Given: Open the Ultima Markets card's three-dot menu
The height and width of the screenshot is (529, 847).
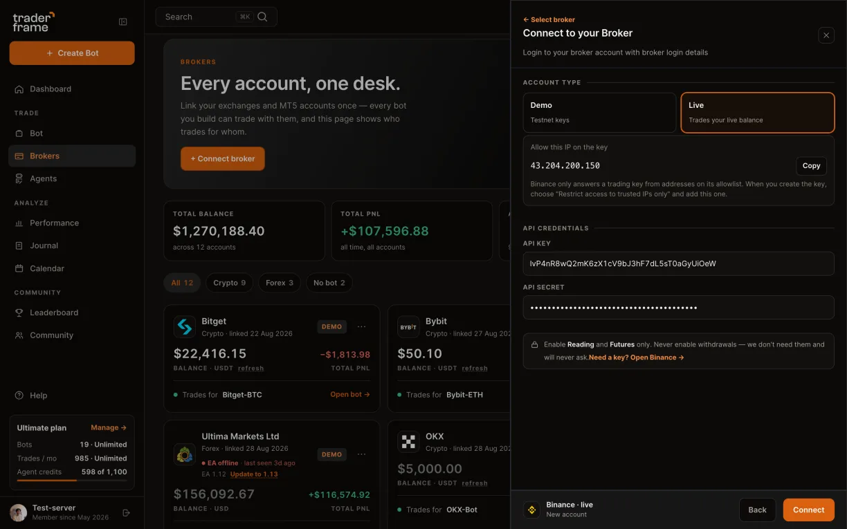Looking at the screenshot, I should point(361,454).
